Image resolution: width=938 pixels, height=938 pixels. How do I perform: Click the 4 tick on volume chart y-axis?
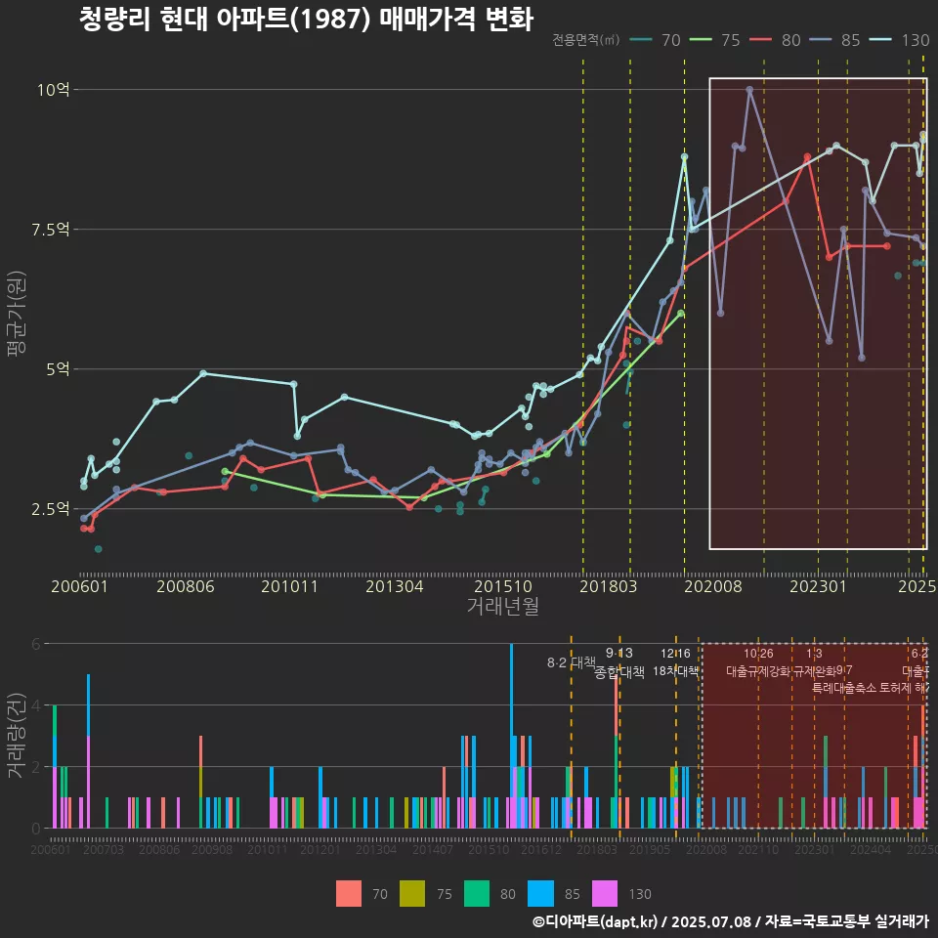[x=36, y=705]
